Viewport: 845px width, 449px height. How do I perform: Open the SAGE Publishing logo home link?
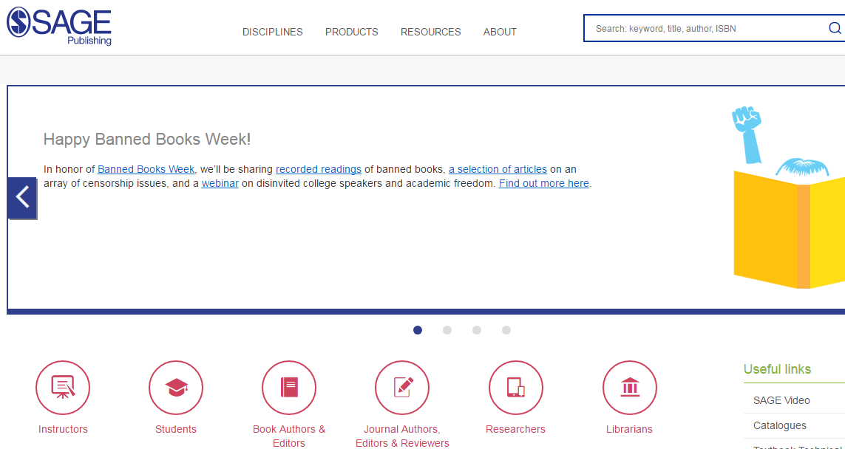pos(59,26)
